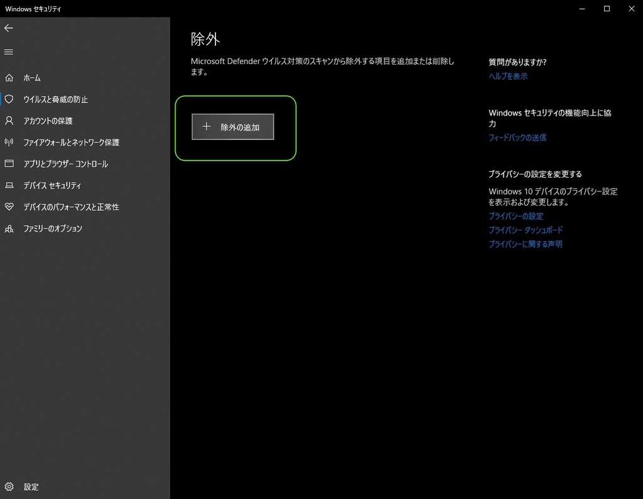Select アプリとブラウザー コントロール
The width and height of the screenshot is (643, 499).
(x=85, y=164)
